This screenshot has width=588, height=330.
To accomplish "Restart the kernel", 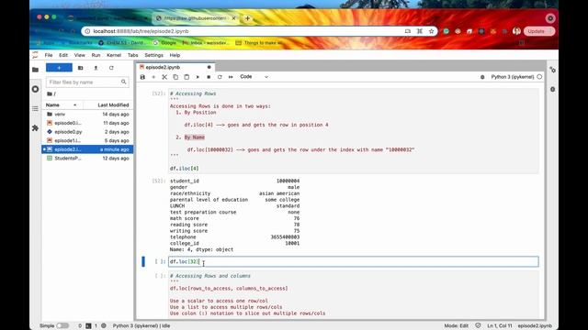I will pyautogui.click(x=220, y=77).
